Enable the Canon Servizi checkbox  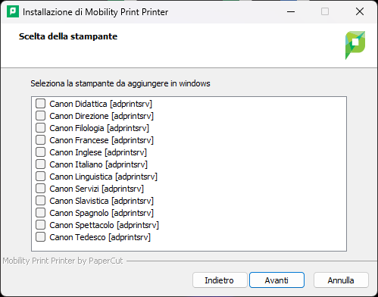click(40, 189)
